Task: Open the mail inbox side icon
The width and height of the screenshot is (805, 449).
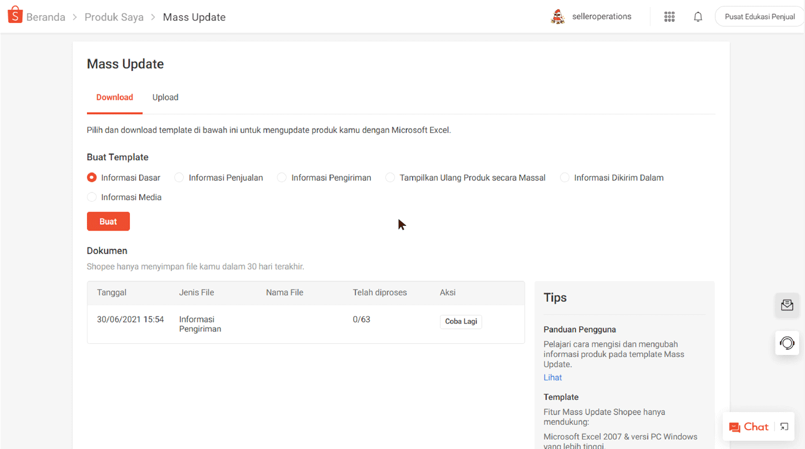Action: click(787, 305)
